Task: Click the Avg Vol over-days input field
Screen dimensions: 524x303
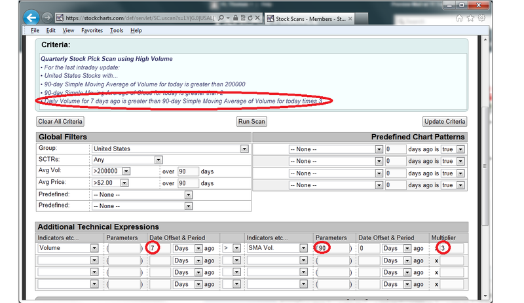Action: coord(188,171)
